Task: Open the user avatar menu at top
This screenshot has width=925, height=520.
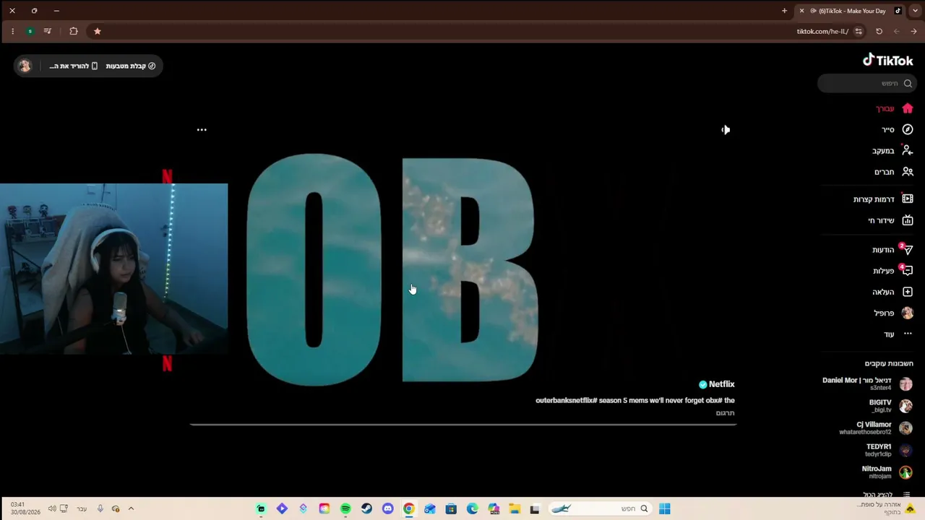Action: pyautogui.click(x=25, y=66)
